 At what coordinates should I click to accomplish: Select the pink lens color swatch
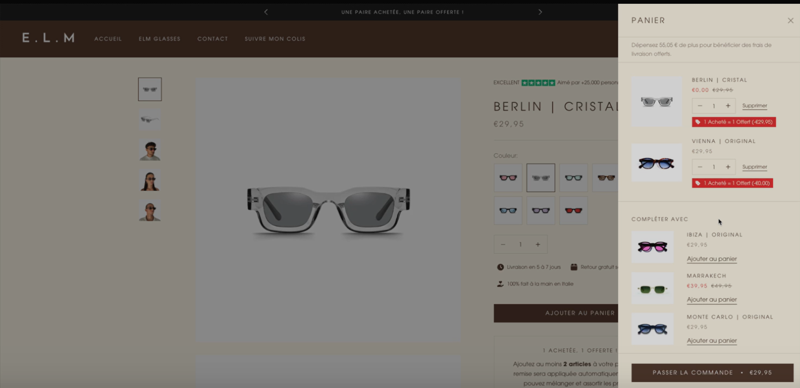(x=508, y=178)
